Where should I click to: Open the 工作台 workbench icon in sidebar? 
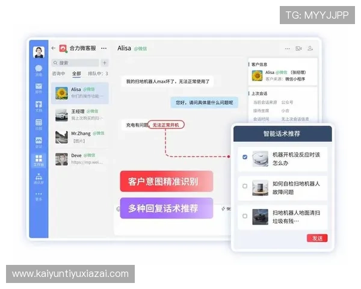pyautogui.click(x=39, y=160)
